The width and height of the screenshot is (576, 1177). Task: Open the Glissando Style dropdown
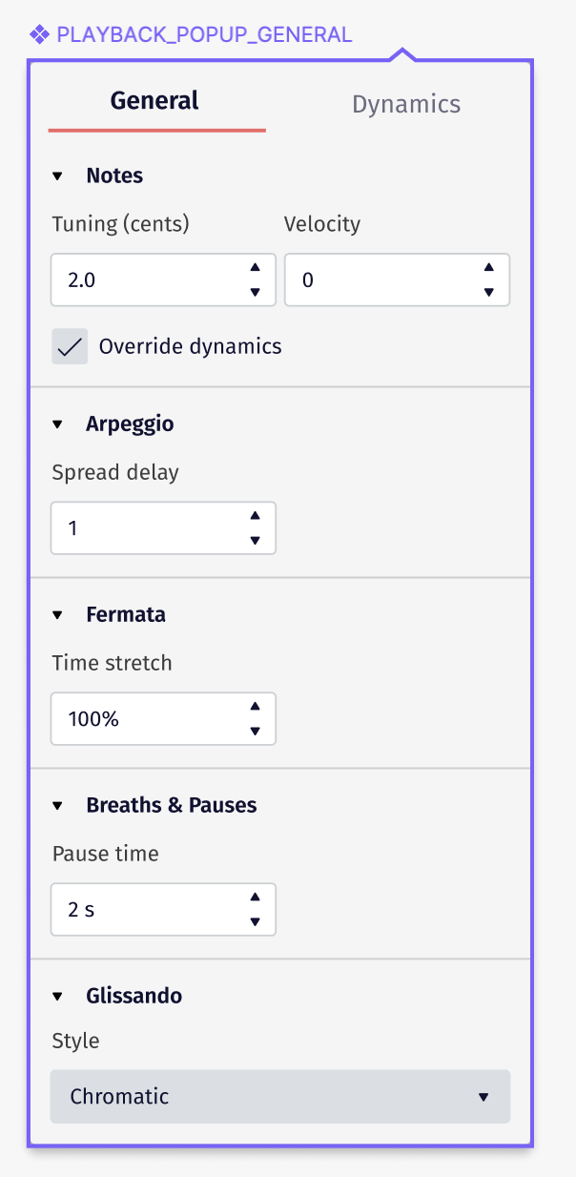pyautogui.click(x=280, y=1097)
